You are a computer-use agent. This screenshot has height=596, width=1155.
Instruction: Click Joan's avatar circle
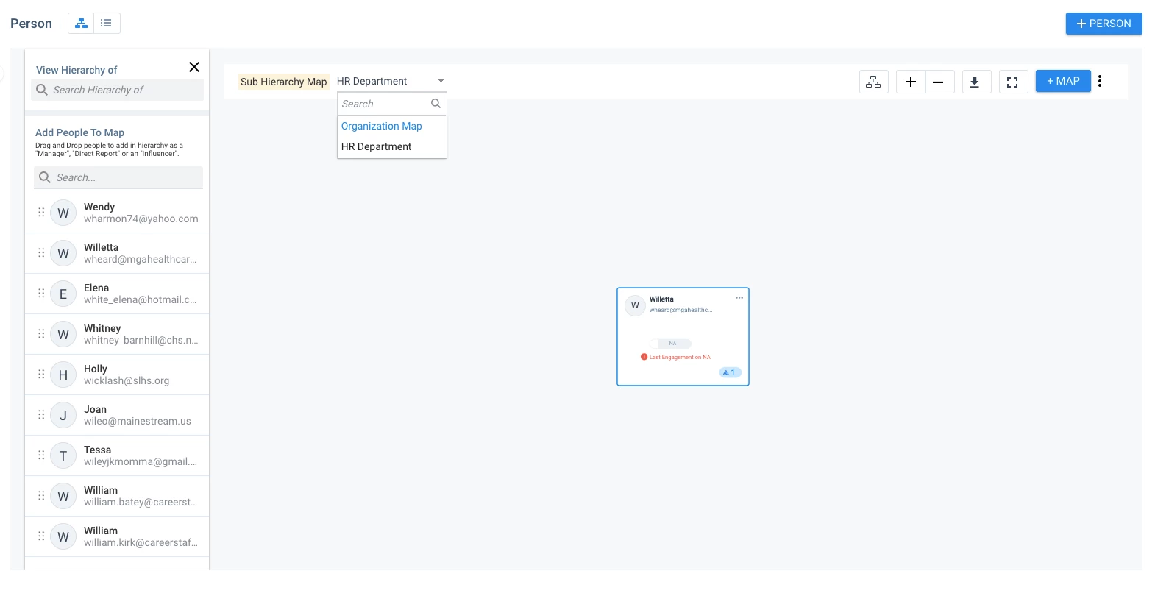click(63, 415)
